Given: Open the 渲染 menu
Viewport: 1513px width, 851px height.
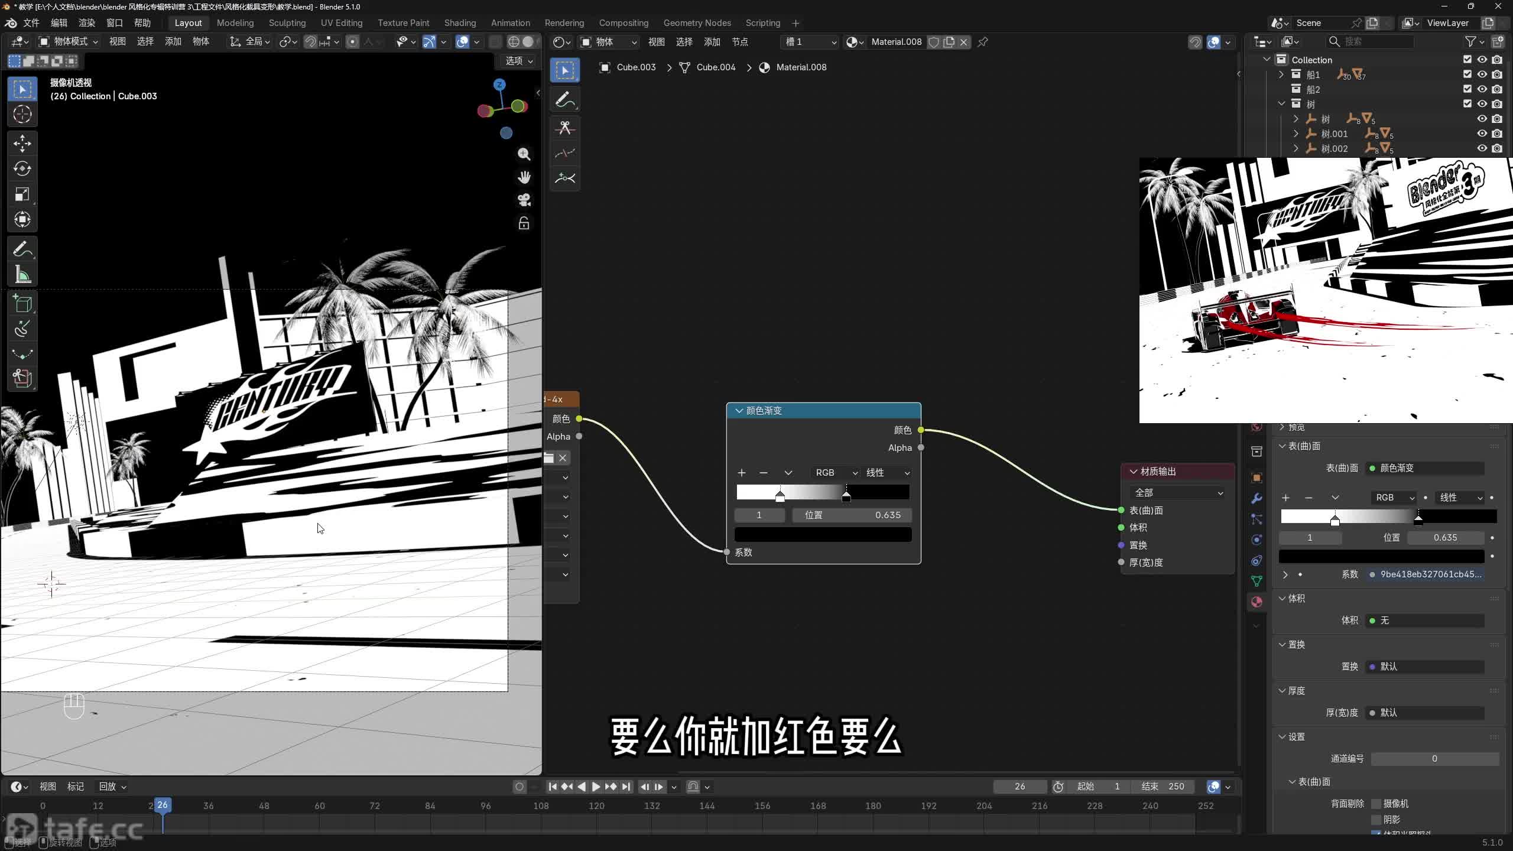Looking at the screenshot, I should pos(87,23).
